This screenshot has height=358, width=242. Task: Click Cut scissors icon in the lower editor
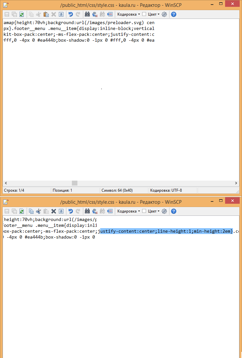click(38, 211)
